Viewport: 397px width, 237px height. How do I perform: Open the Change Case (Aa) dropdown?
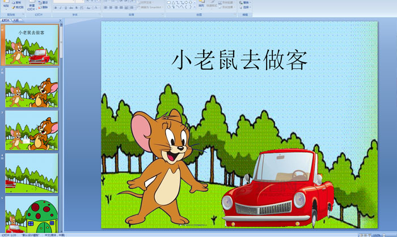(x=88, y=8)
